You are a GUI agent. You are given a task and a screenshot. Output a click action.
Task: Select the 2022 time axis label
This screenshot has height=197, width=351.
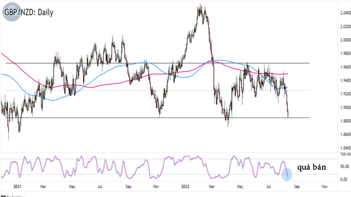click(185, 187)
